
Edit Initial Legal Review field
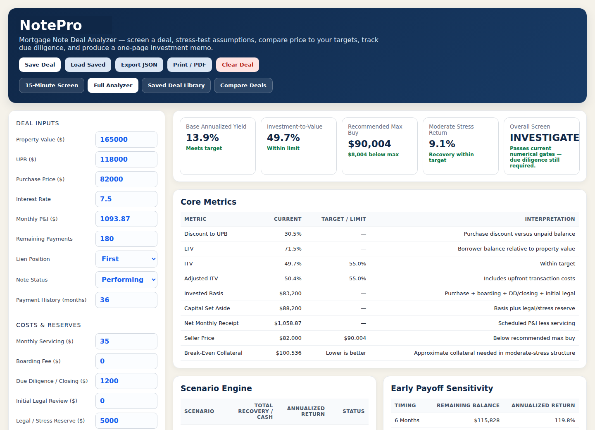[x=126, y=401]
